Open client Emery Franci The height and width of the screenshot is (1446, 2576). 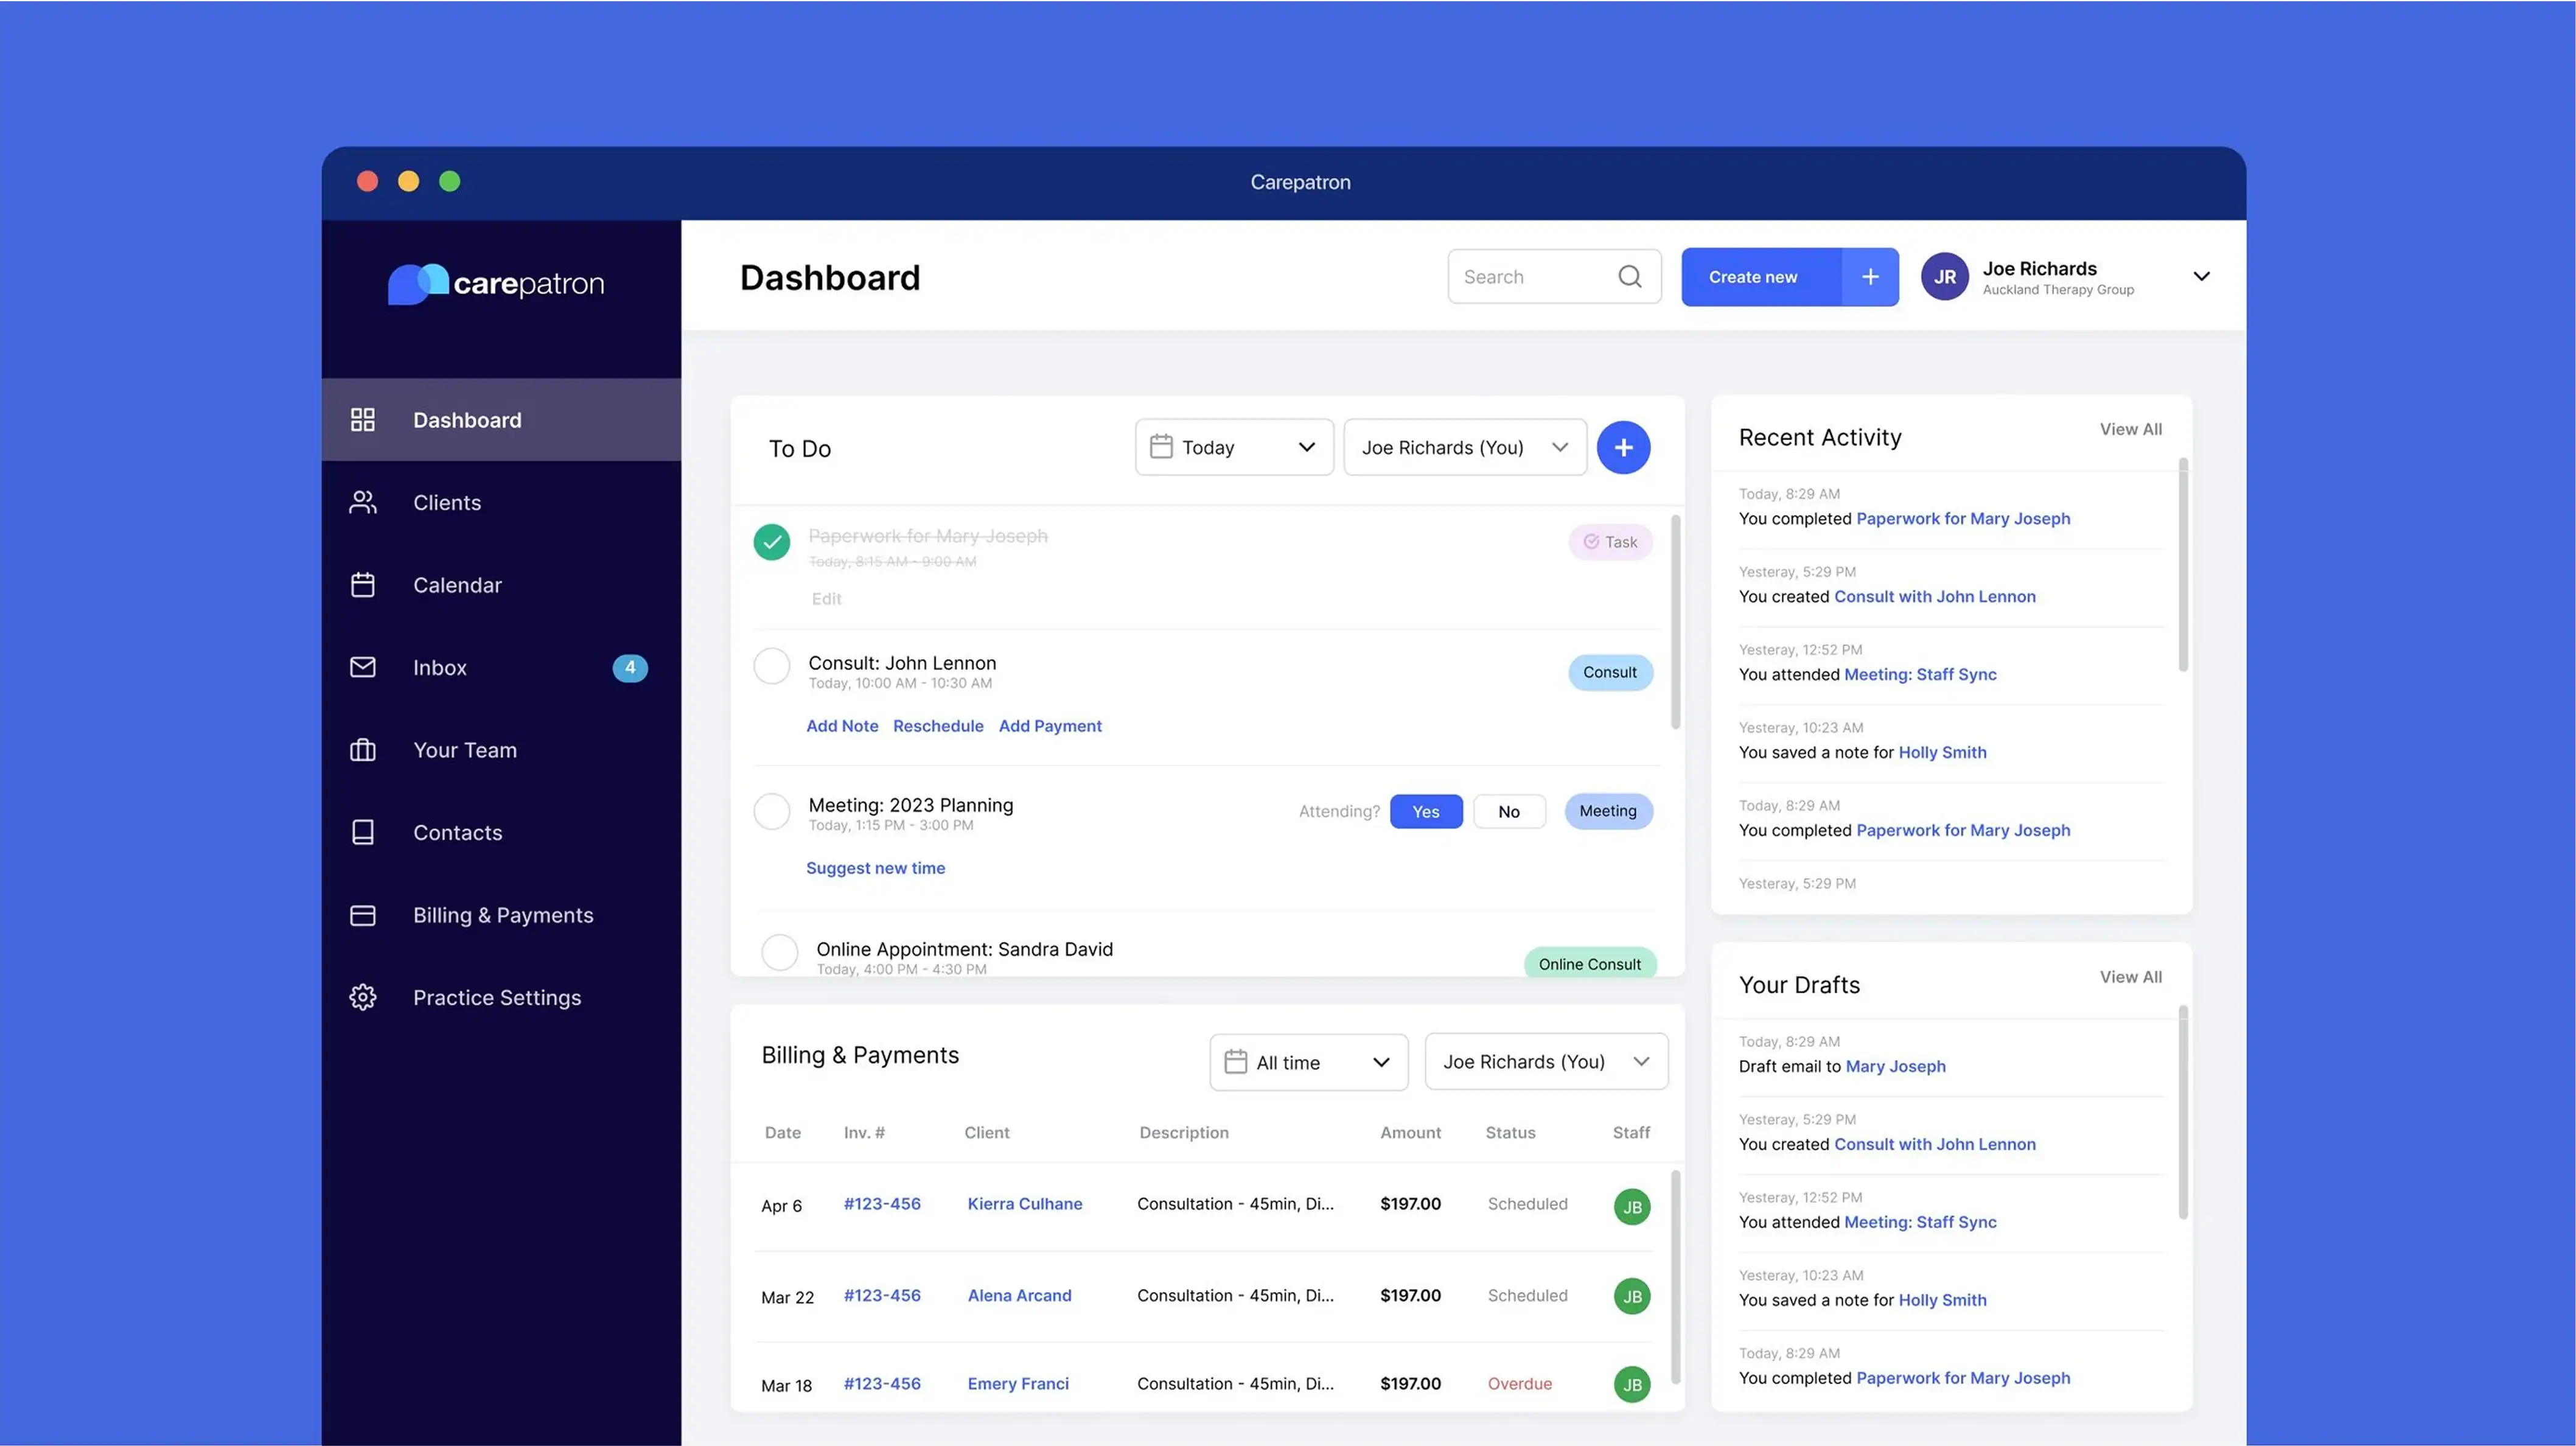click(x=1018, y=1384)
